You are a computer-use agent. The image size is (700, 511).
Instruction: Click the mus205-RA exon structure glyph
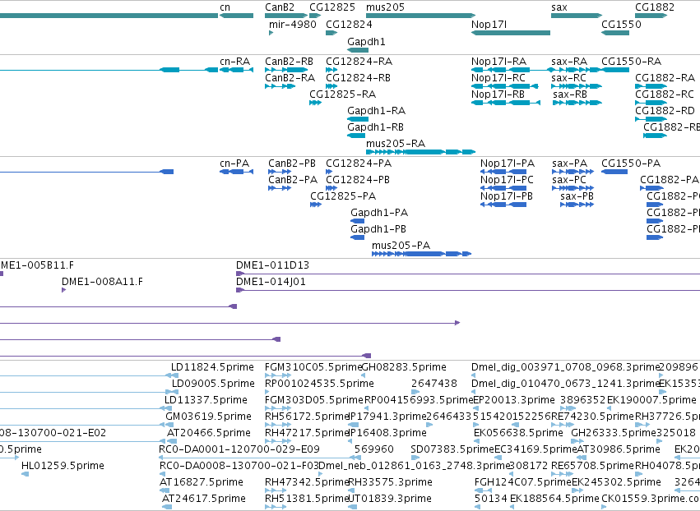point(420,152)
